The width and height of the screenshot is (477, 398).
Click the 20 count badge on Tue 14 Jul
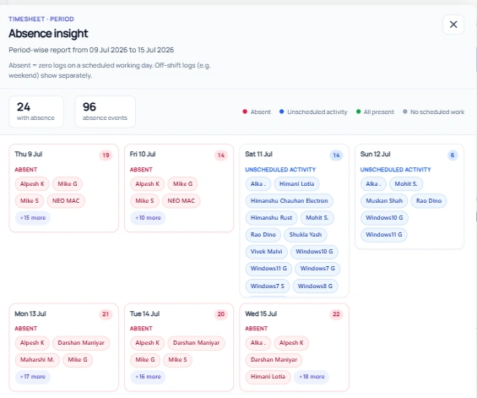pos(221,314)
